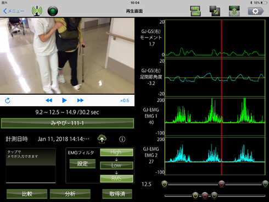Screen dimensions: 269x202
Task: Tap the 再生画面 title
Action: click(134, 11)
